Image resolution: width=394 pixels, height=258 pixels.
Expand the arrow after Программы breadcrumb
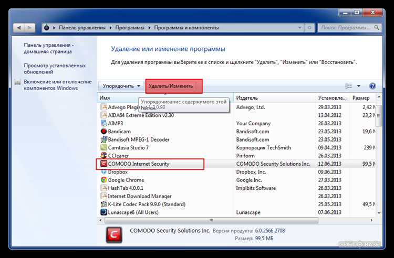pos(149,28)
